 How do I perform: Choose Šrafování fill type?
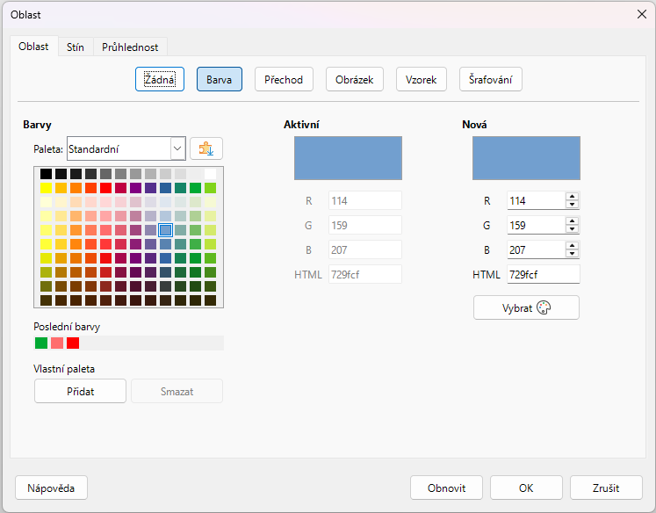point(490,79)
